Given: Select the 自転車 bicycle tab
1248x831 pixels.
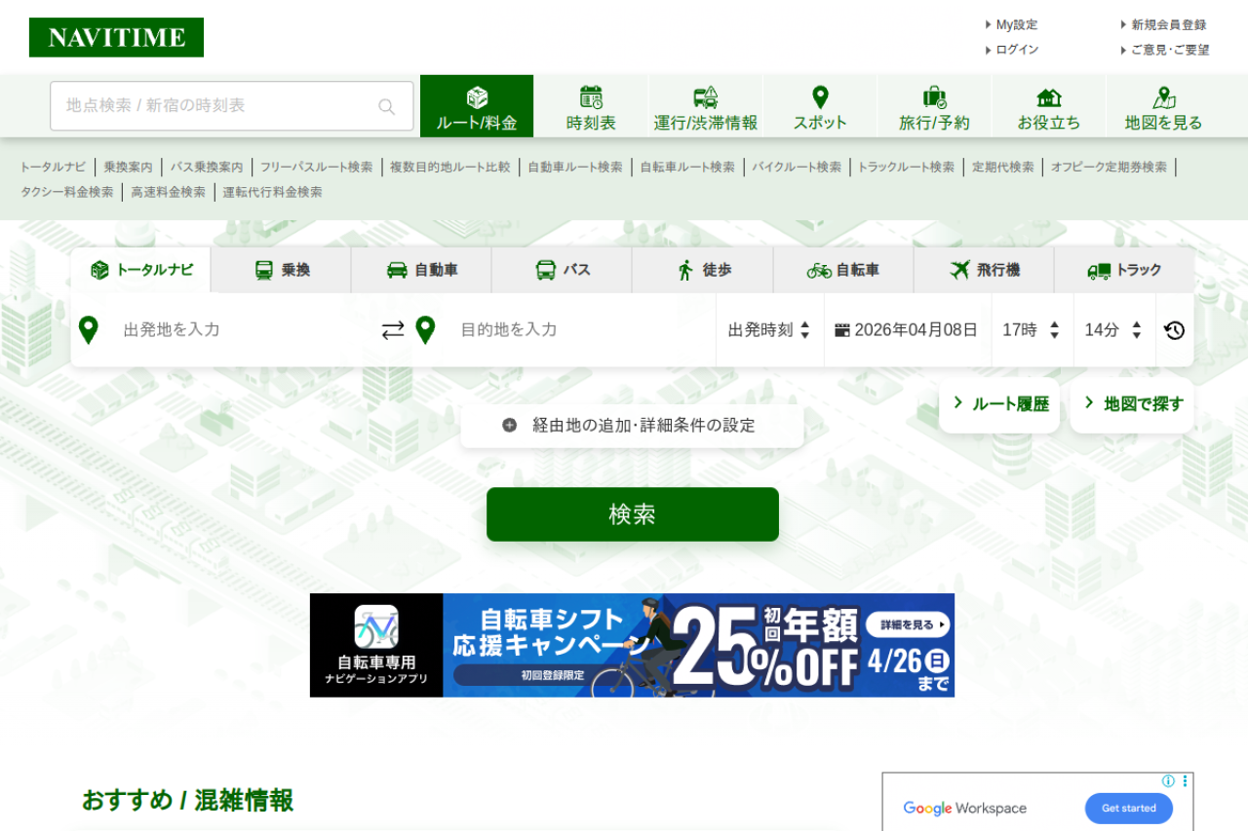Looking at the screenshot, I should coord(843,270).
